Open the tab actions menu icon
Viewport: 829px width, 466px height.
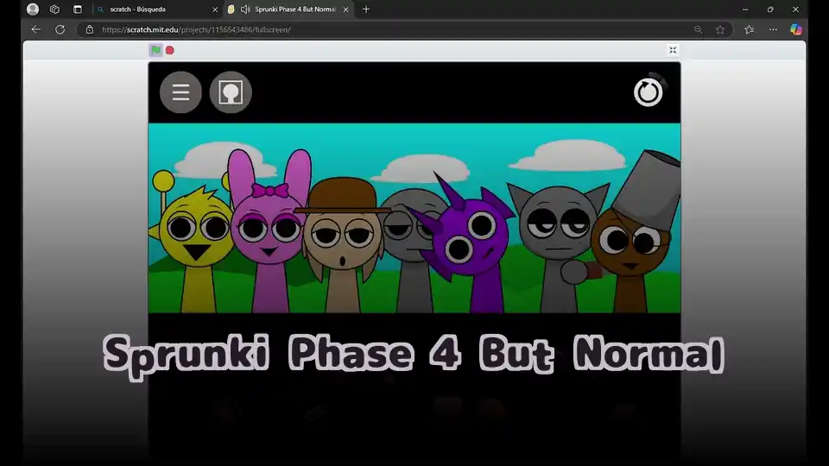78,9
